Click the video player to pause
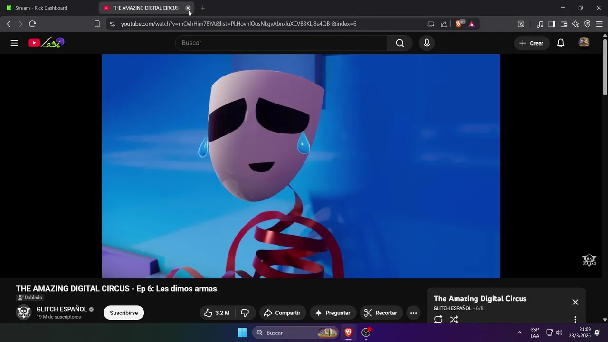608x342 pixels. [301, 166]
